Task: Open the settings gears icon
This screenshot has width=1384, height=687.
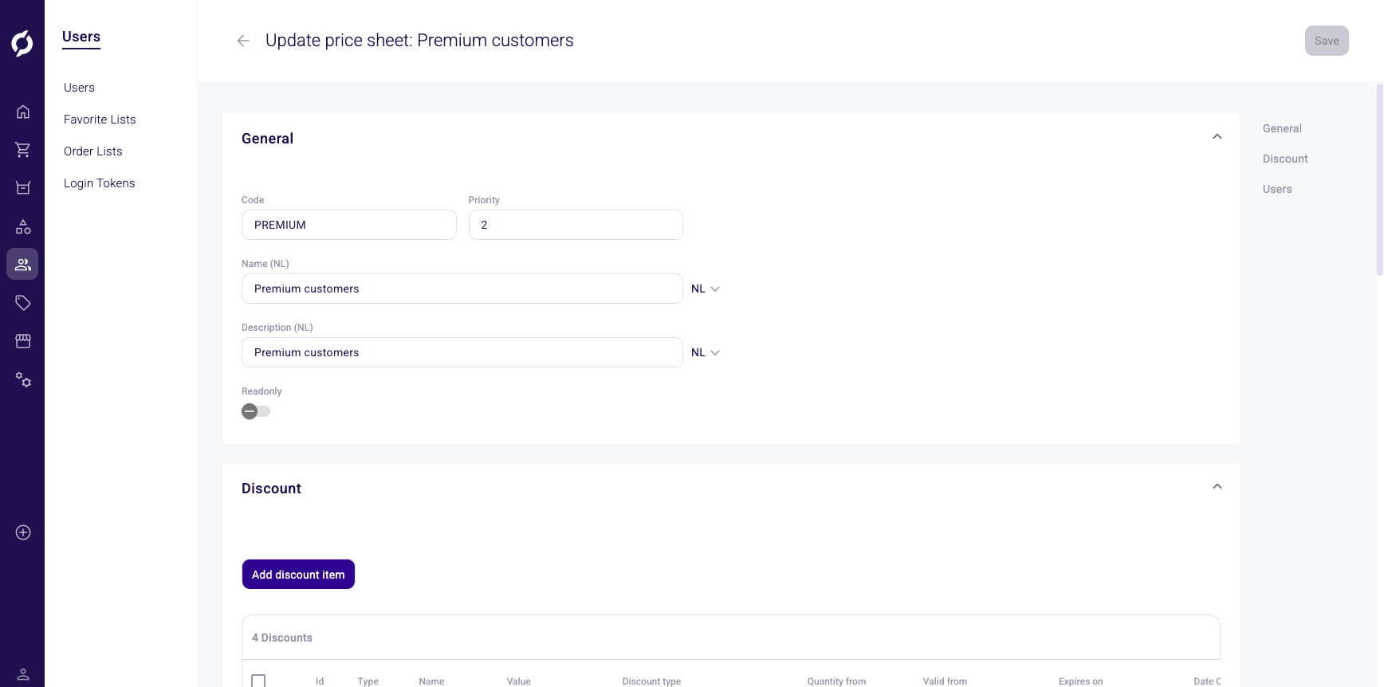Action: (x=23, y=380)
